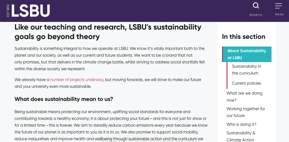Navigate to 'Working together for our future'

tap(246, 112)
